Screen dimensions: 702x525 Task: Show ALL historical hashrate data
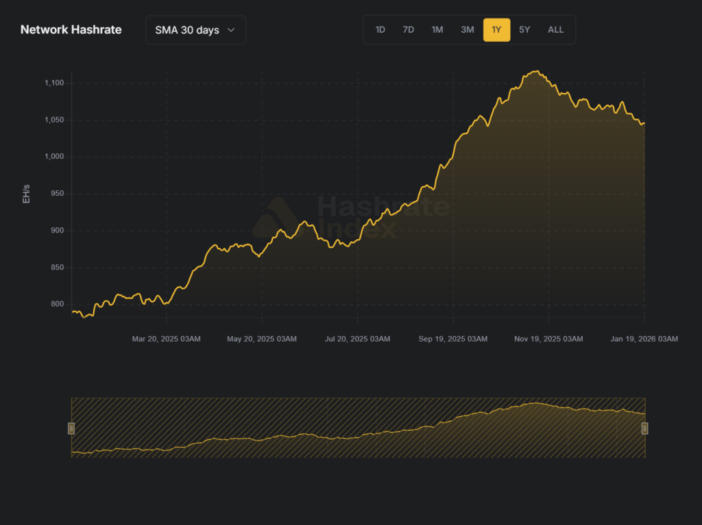[x=556, y=30]
